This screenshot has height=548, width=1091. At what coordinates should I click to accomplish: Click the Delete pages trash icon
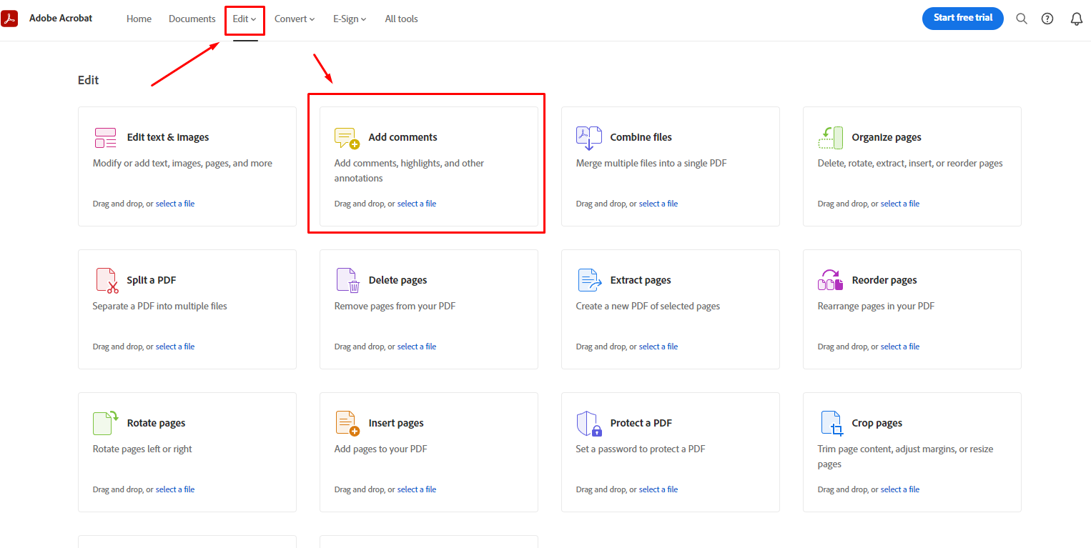coord(347,280)
